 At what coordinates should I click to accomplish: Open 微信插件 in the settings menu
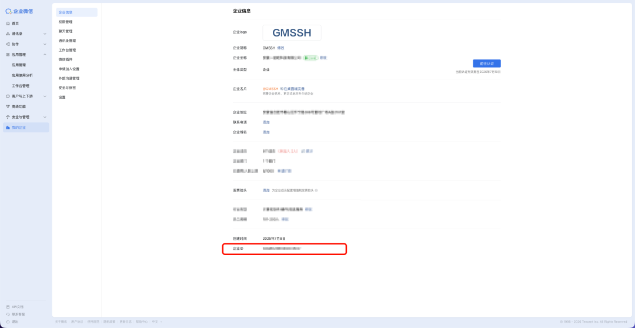tap(66, 59)
